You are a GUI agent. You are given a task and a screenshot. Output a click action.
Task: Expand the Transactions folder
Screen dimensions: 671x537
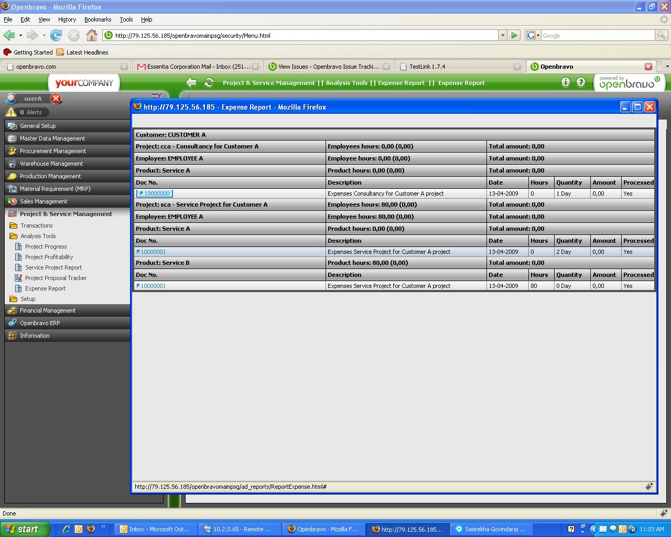(x=36, y=225)
